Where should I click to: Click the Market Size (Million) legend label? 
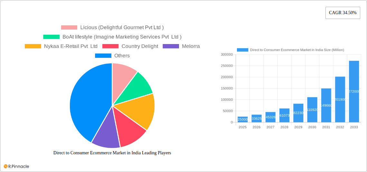[297, 50]
